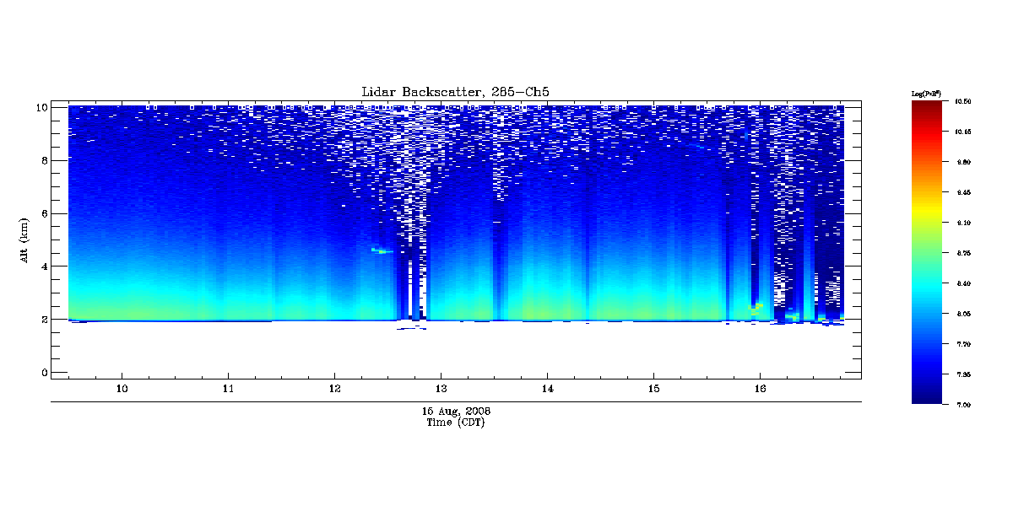
Task: Click the plot title 'Lidar Backscatter, 285-Ch5'
Action: coord(457,92)
